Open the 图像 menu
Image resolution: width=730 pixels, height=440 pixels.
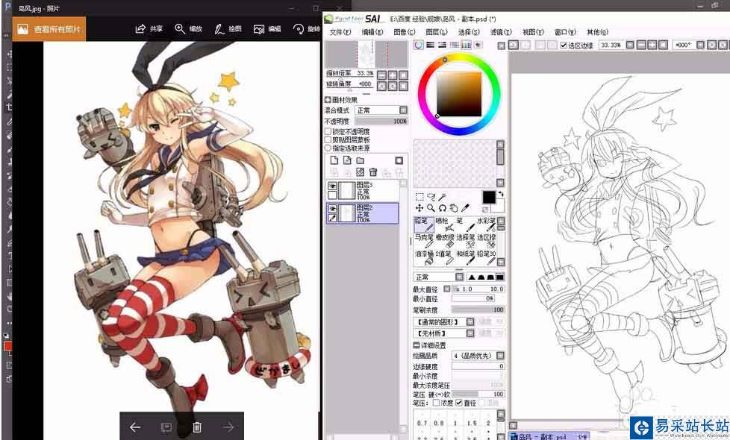pos(404,32)
